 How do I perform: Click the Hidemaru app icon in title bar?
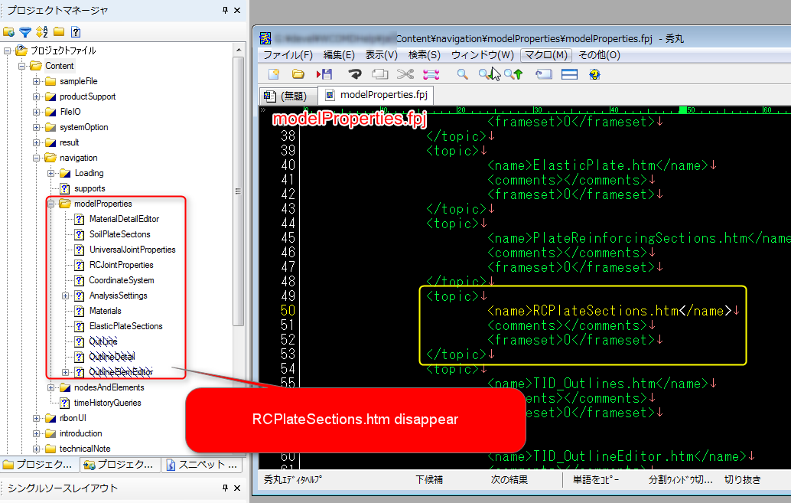click(x=265, y=38)
